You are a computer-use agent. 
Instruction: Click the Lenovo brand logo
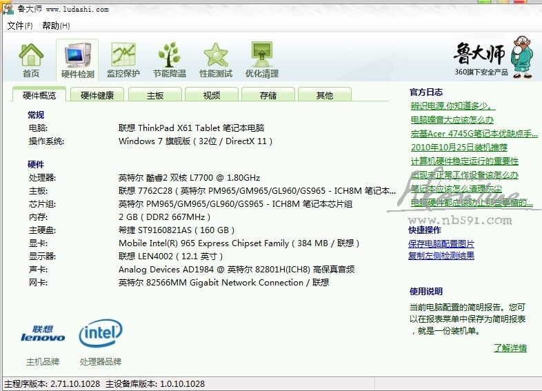click(x=43, y=334)
